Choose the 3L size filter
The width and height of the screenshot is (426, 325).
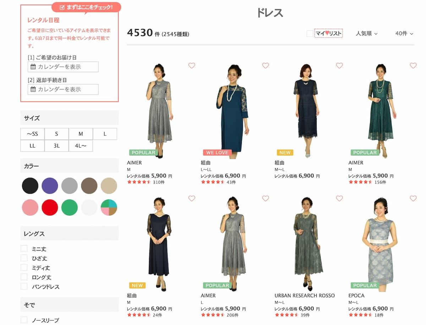point(56,146)
